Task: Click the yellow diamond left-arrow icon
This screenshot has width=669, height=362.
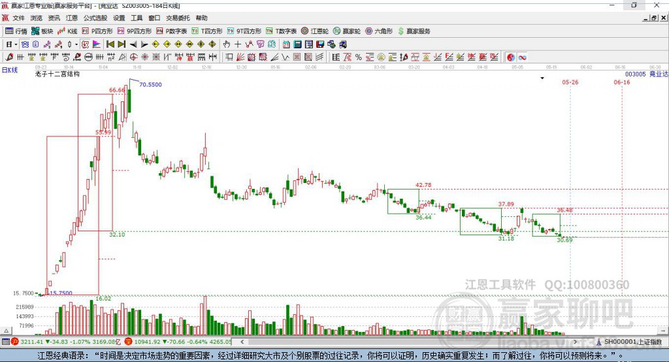Action: coord(155,44)
